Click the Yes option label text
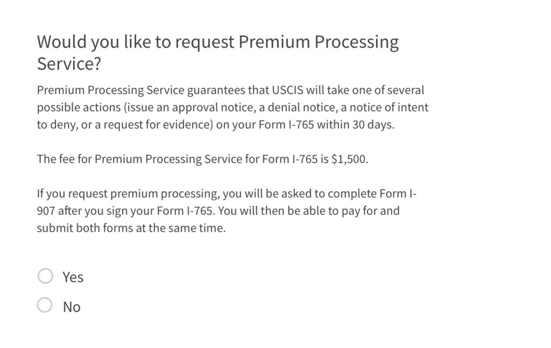551x348 pixels. pos(74,276)
